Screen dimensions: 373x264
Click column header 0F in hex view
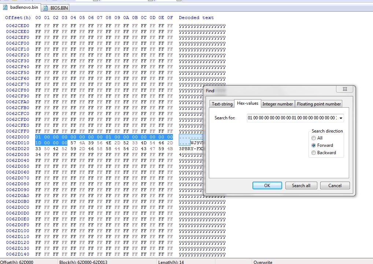[x=170, y=18]
